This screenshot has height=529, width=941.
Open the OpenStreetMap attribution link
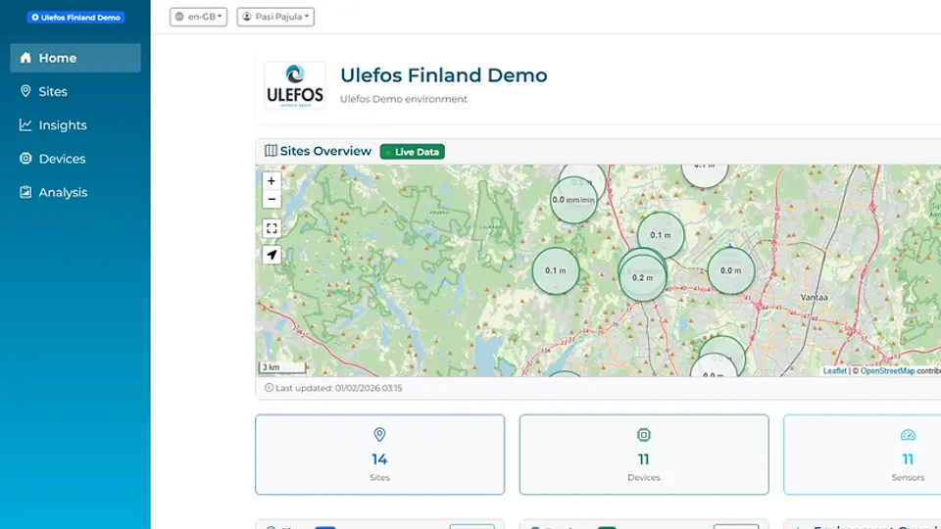(x=887, y=371)
